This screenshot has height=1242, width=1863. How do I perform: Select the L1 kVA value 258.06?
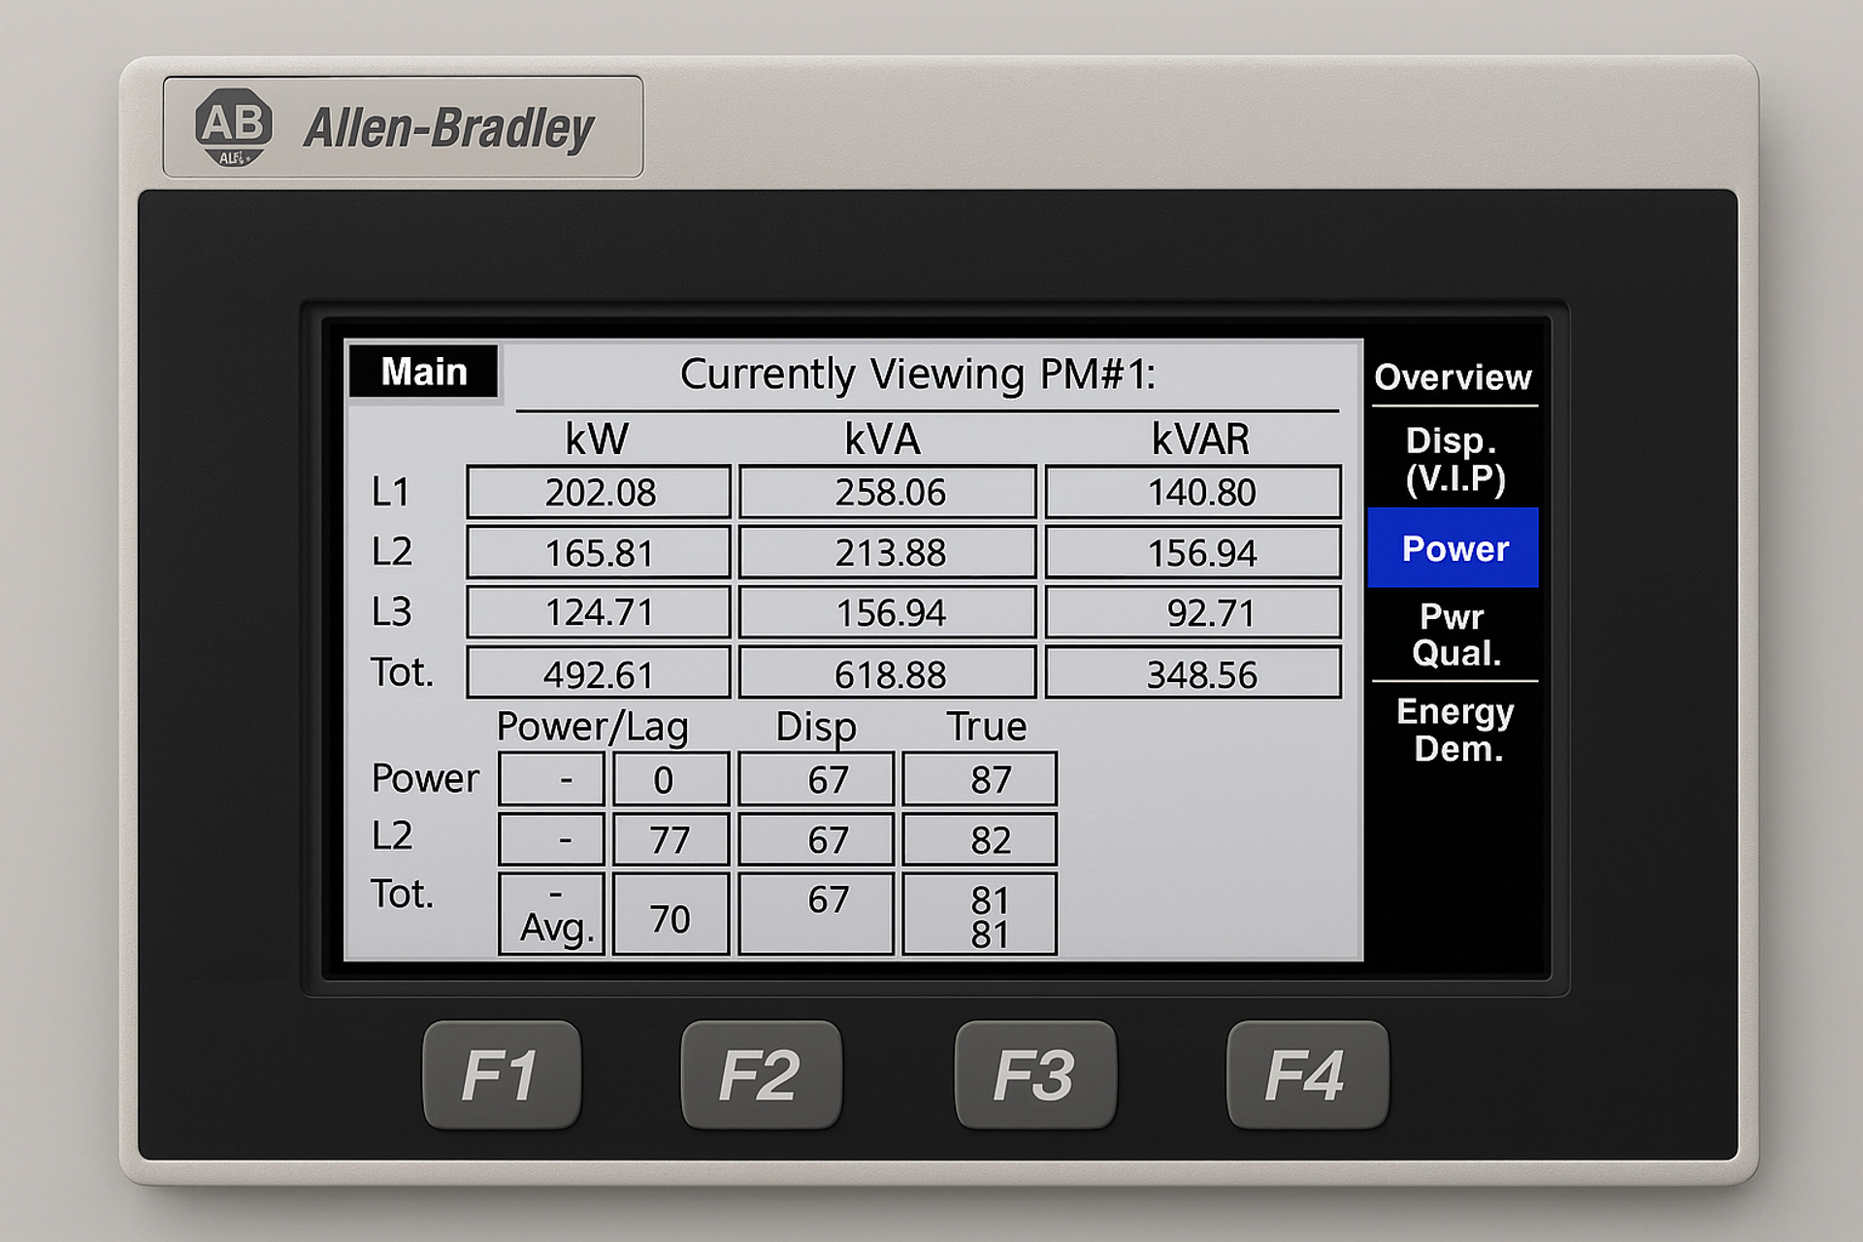click(x=888, y=492)
